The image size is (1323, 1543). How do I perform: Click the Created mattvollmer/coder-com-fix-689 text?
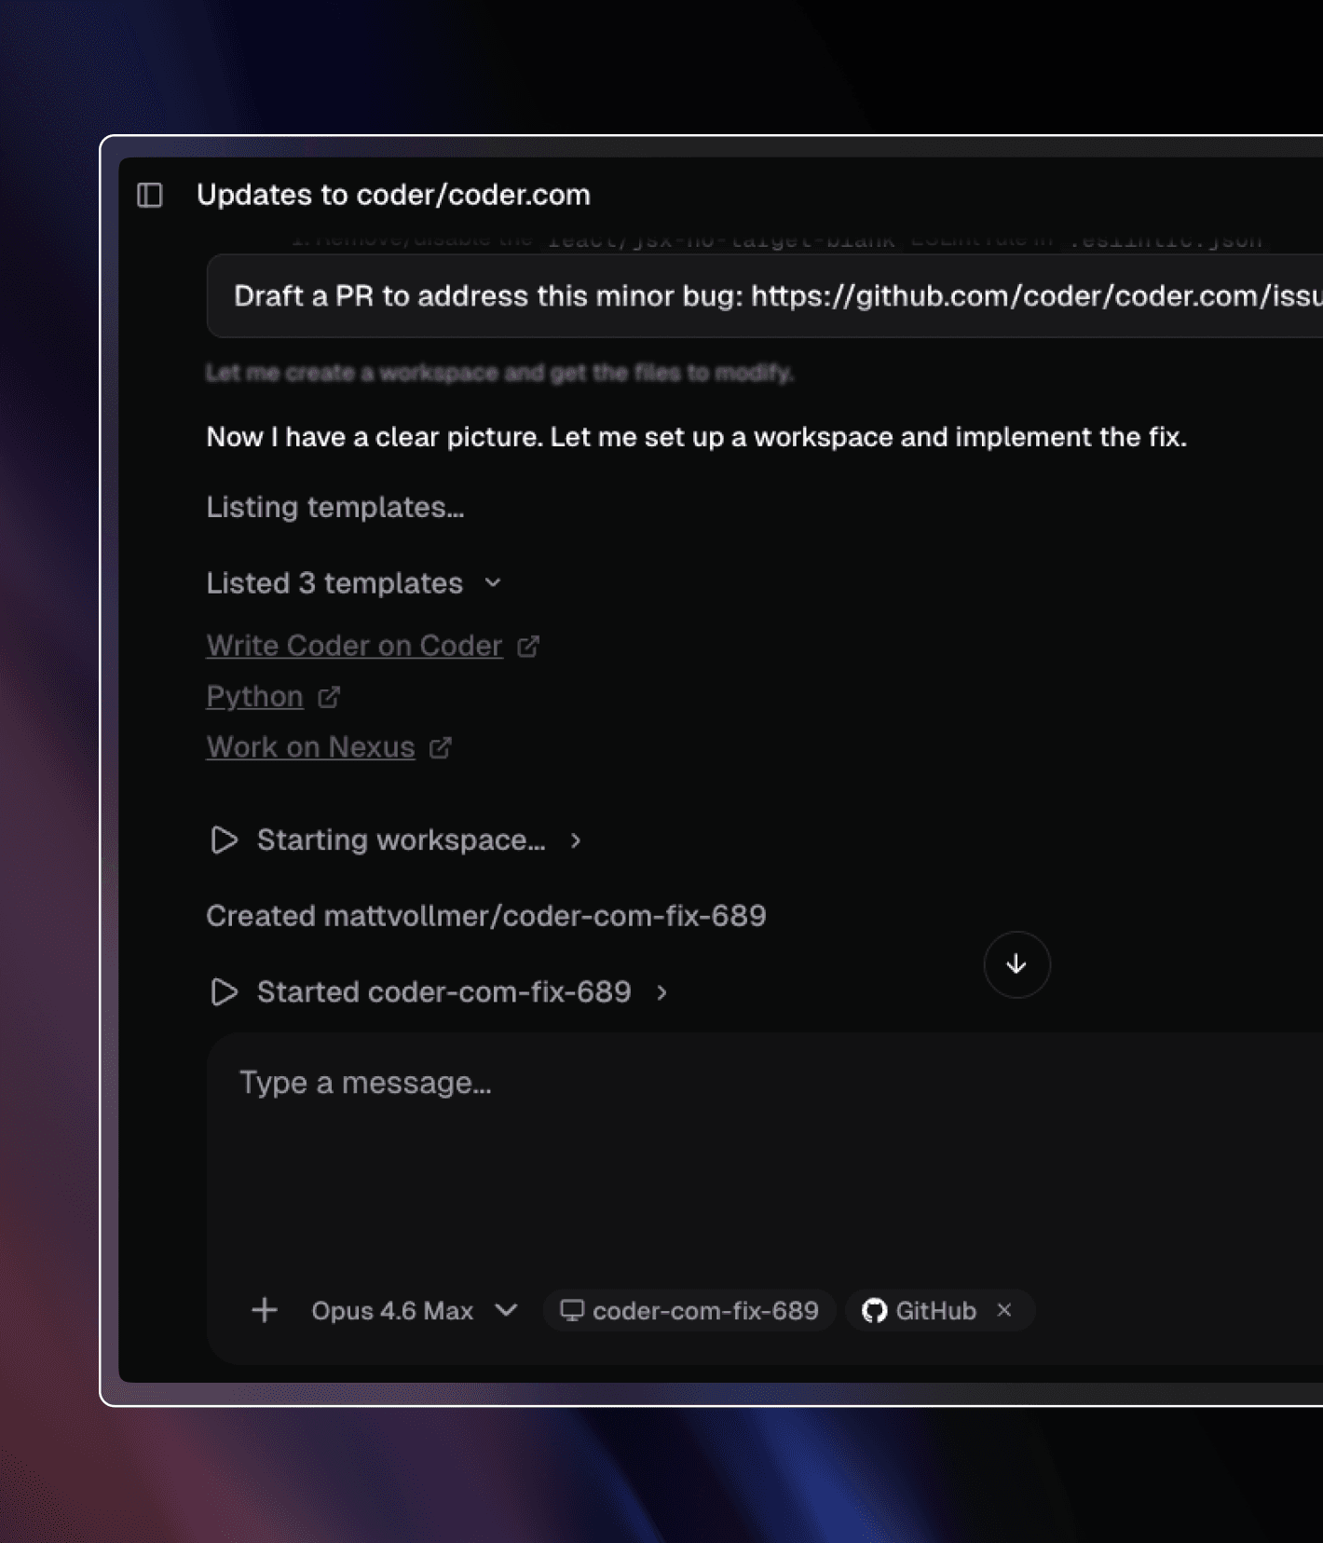pos(485,916)
